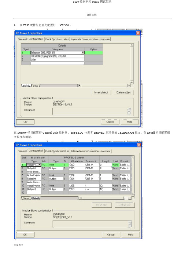Select Internode communication overview tab in lower dialog

[x=91, y=151]
